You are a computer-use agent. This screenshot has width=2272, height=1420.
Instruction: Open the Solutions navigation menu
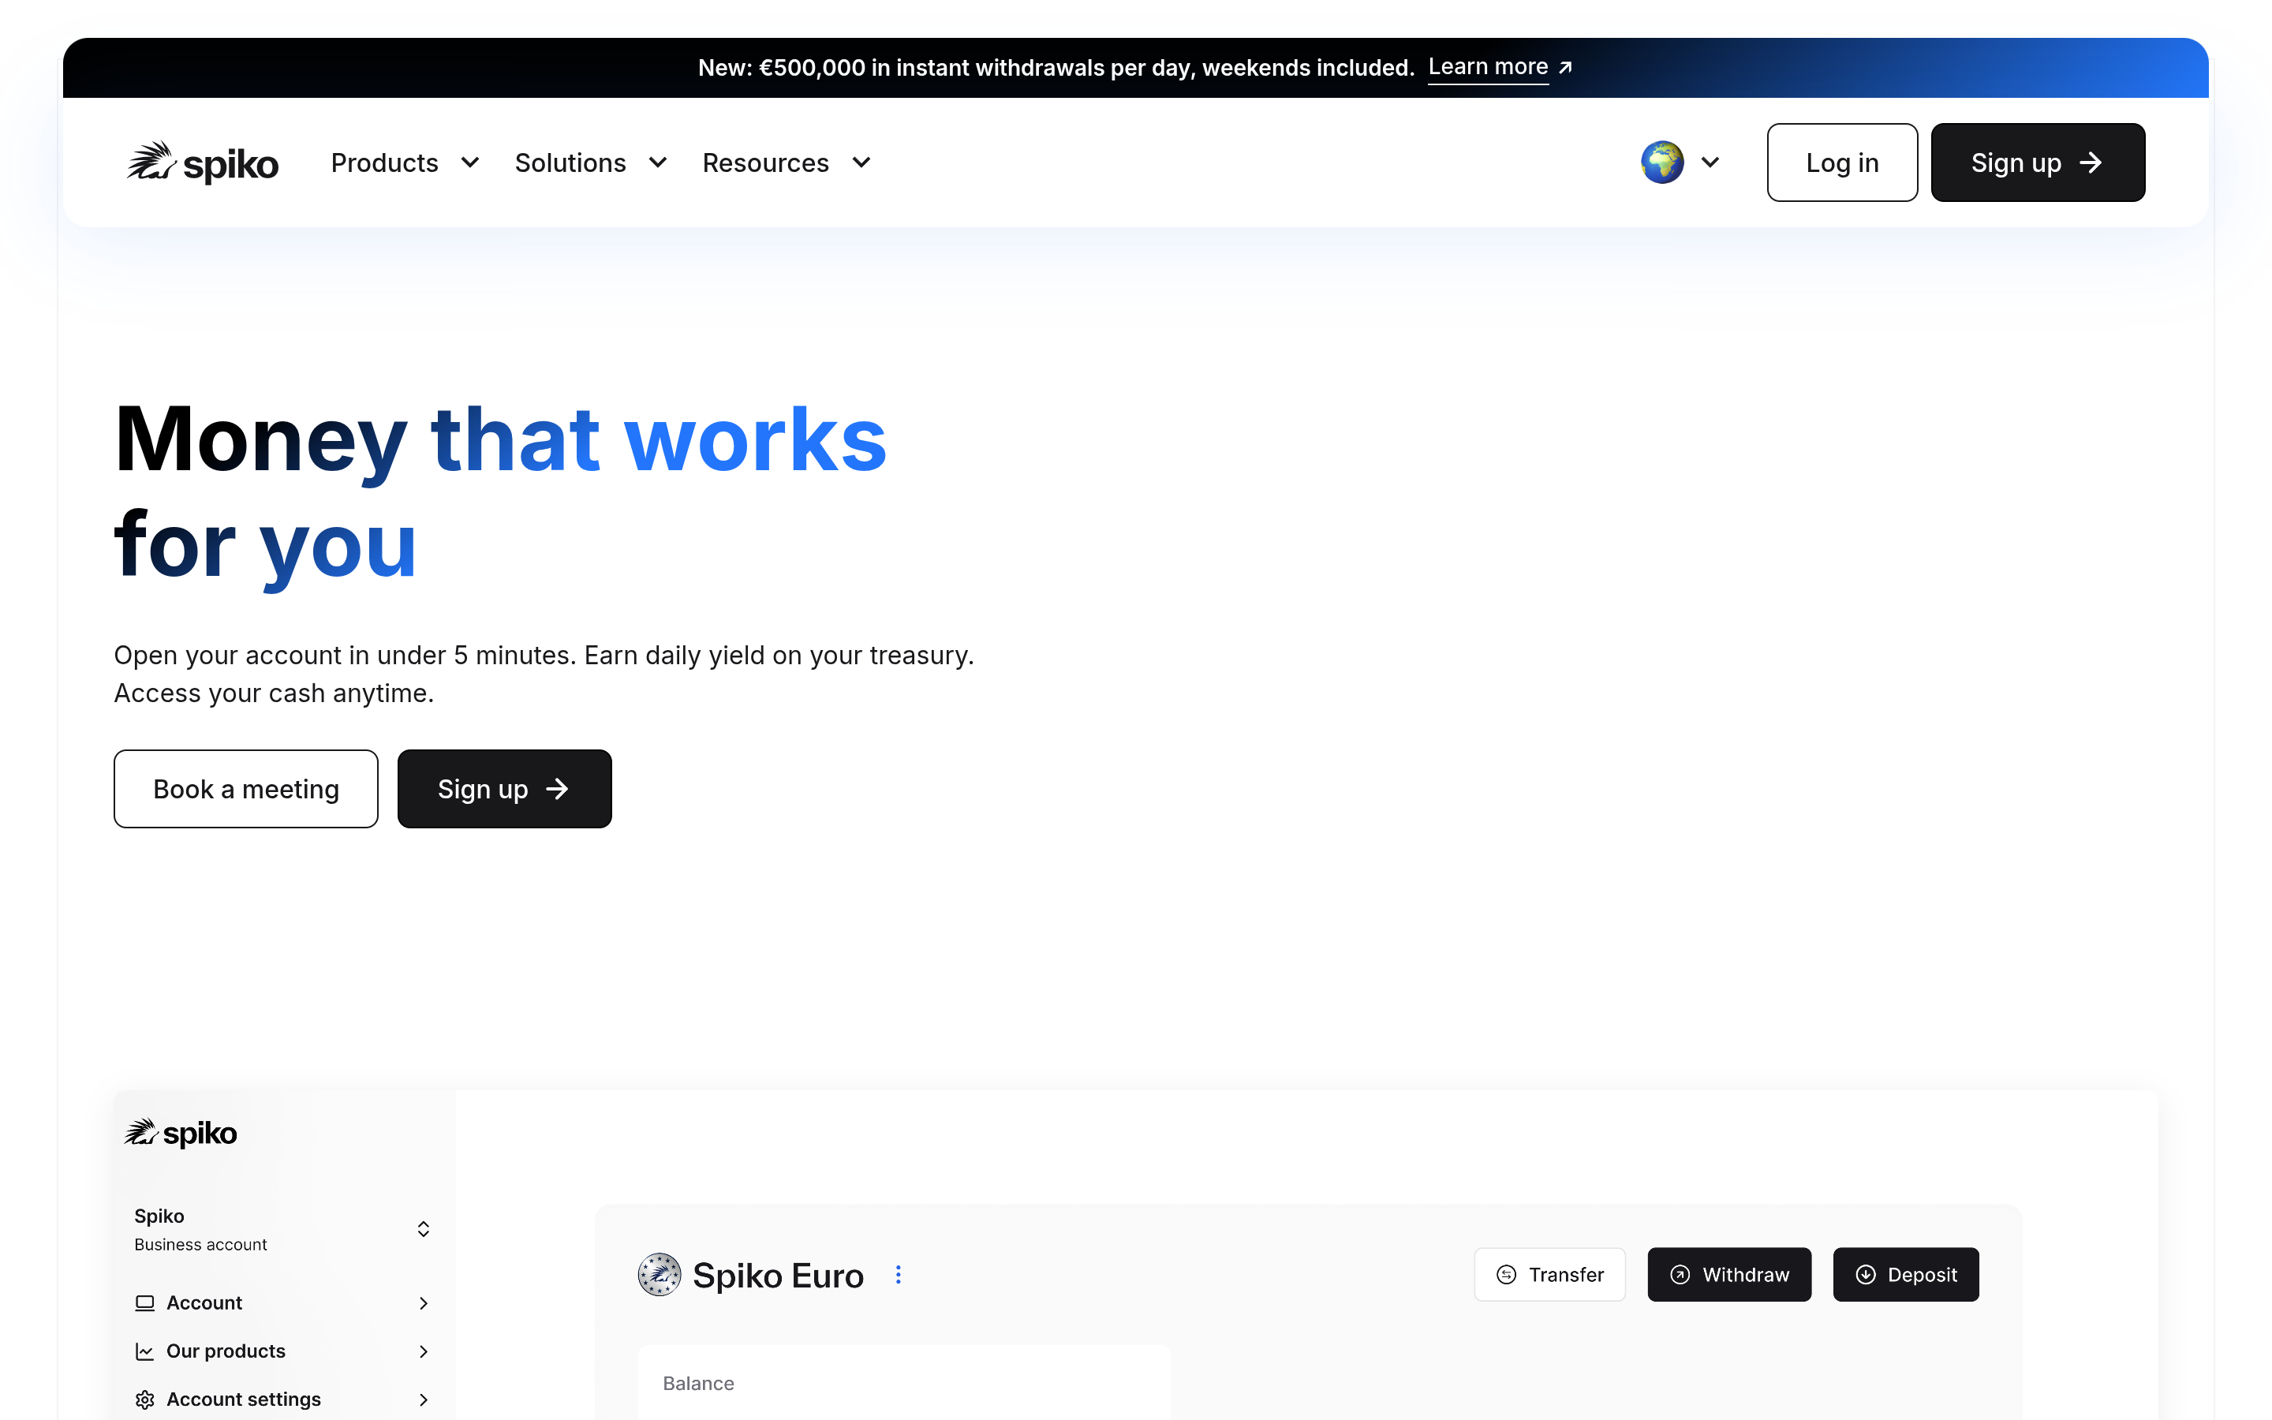[x=592, y=163]
